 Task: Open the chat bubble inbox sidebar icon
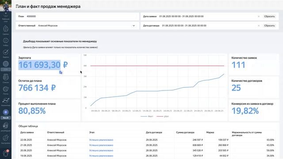pos(6,42)
